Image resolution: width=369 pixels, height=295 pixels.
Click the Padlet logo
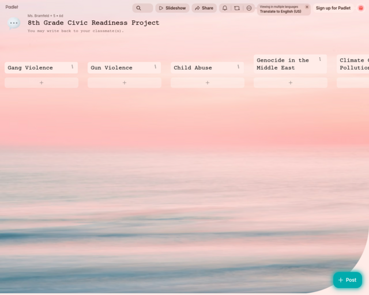(12, 7)
